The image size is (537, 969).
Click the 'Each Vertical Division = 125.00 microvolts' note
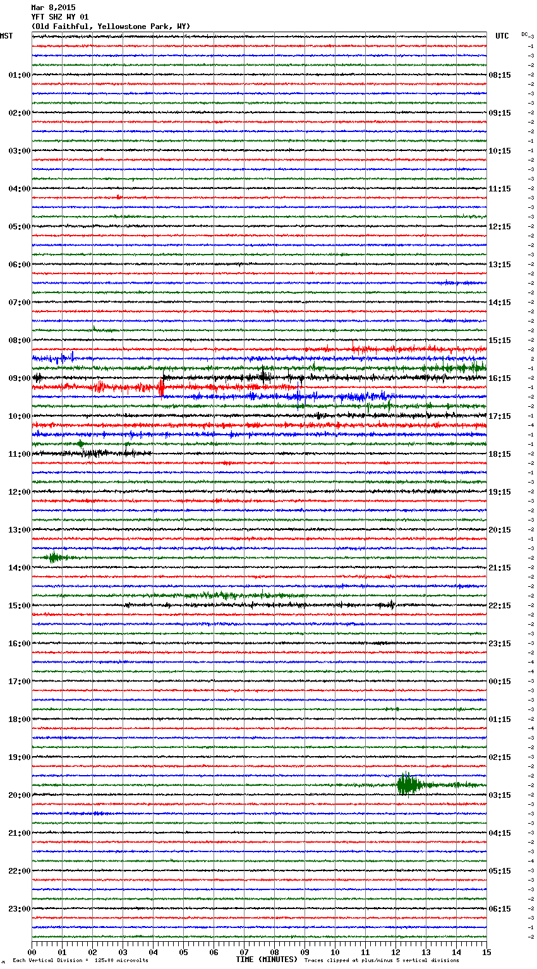(x=80, y=960)
